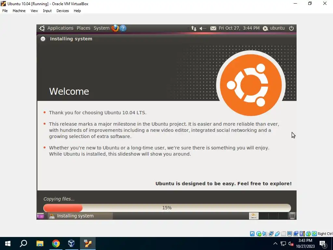The width and height of the screenshot is (333, 250).
Task: Open the network connections indicator
Action: 193,28
